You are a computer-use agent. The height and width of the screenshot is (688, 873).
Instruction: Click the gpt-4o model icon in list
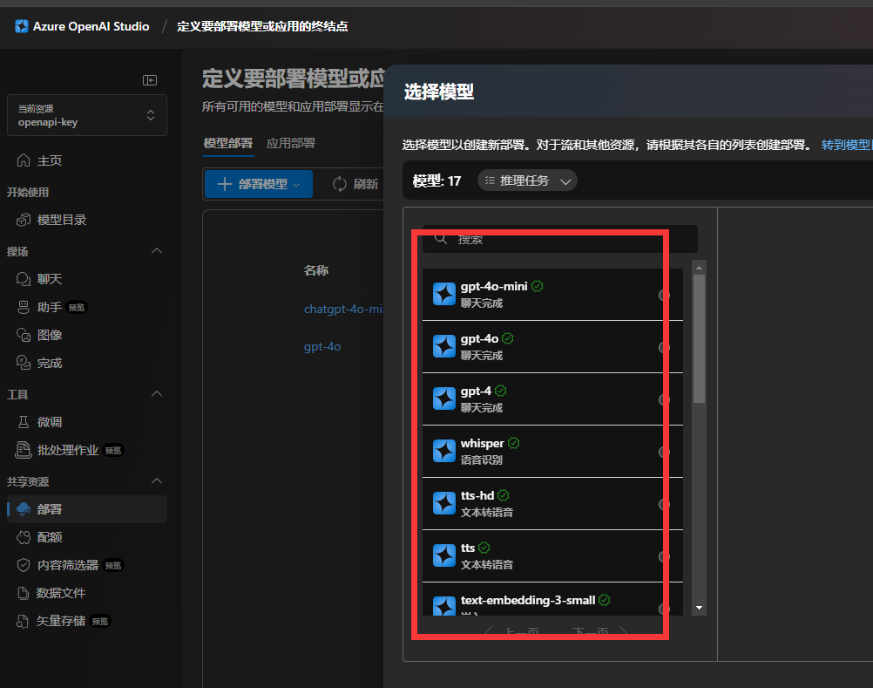444,346
